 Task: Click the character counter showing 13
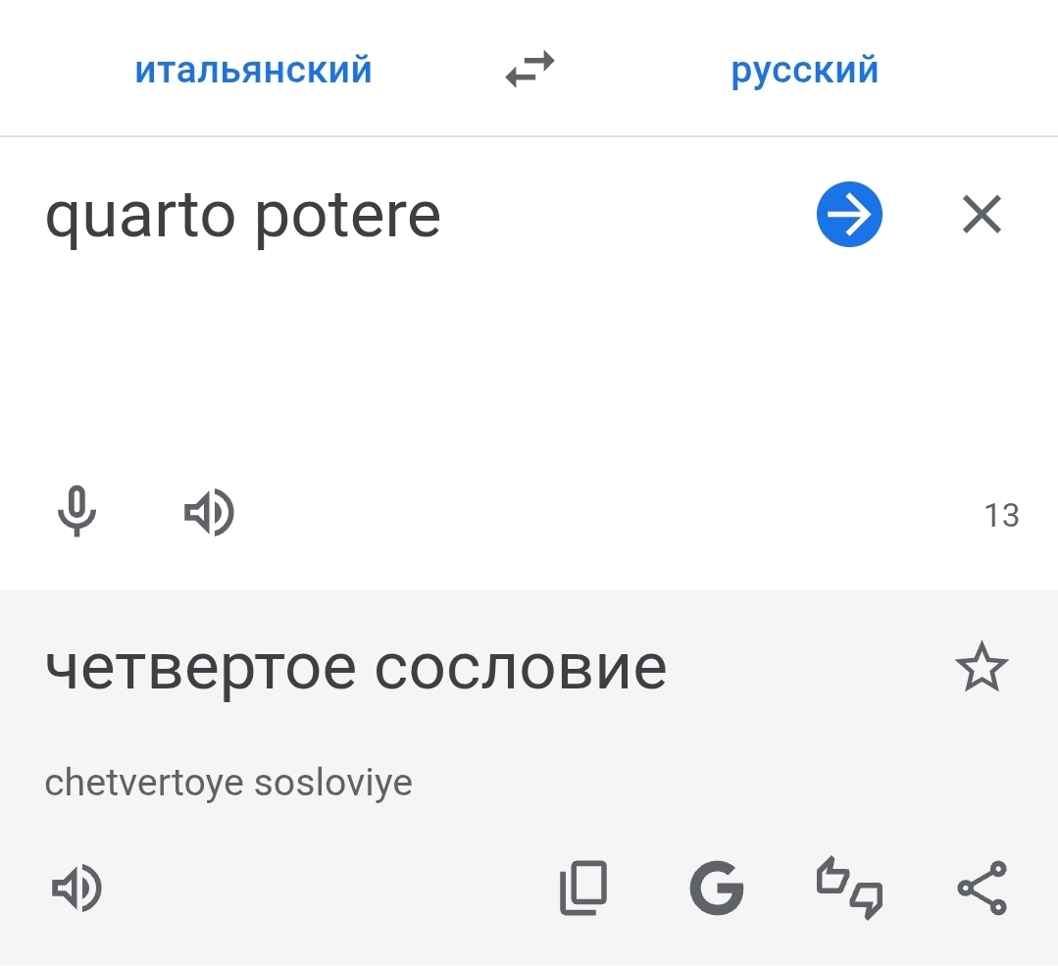(x=1001, y=515)
